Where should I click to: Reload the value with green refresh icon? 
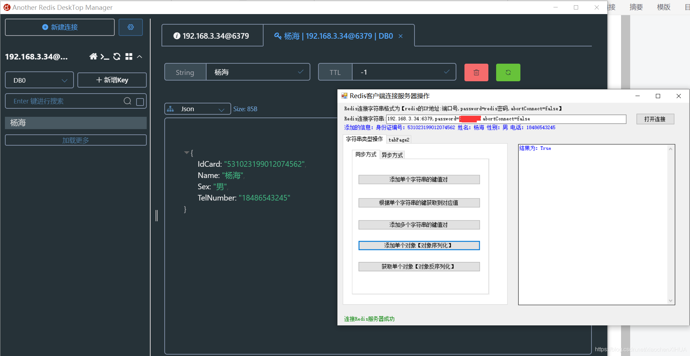508,72
